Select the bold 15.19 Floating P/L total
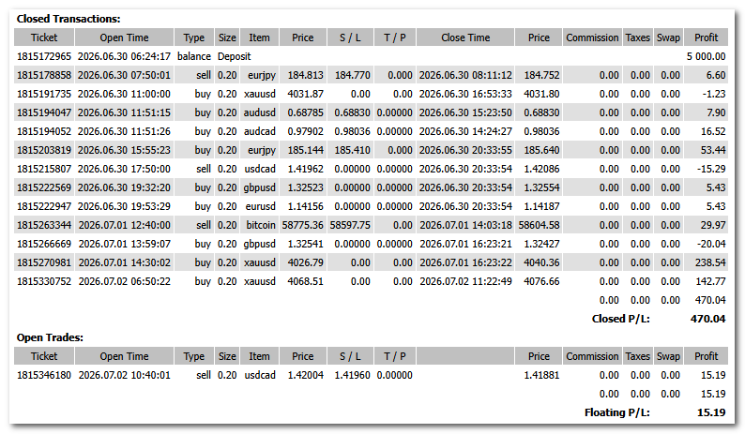The height and width of the screenshot is (434, 745). (x=711, y=412)
